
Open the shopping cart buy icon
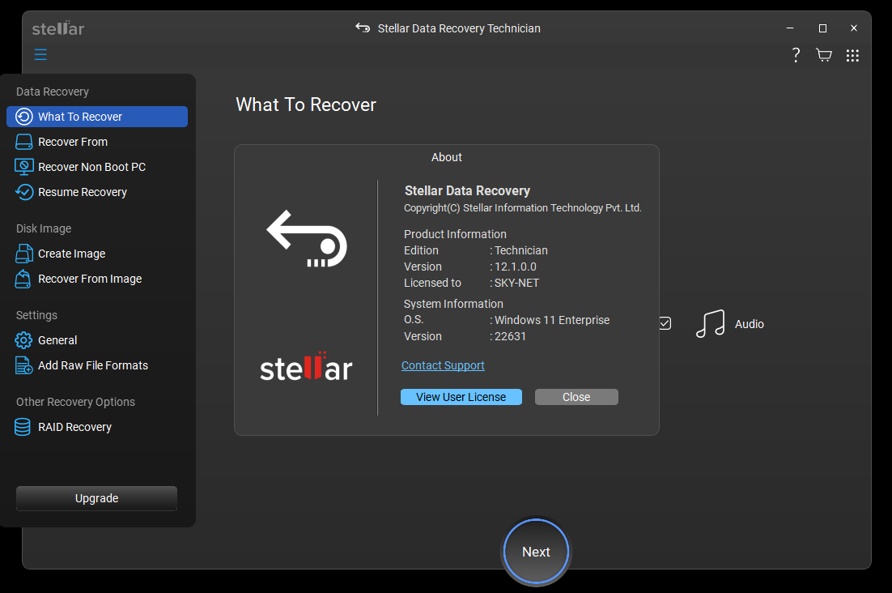click(x=824, y=55)
